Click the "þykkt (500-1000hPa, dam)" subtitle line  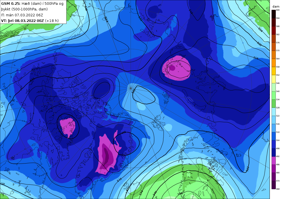[x=25, y=9]
